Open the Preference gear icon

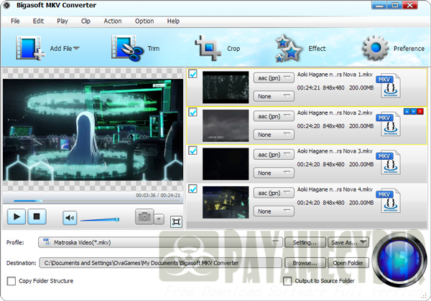click(376, 48)
